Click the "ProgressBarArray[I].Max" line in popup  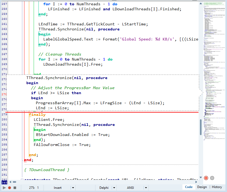coord(100,103)
